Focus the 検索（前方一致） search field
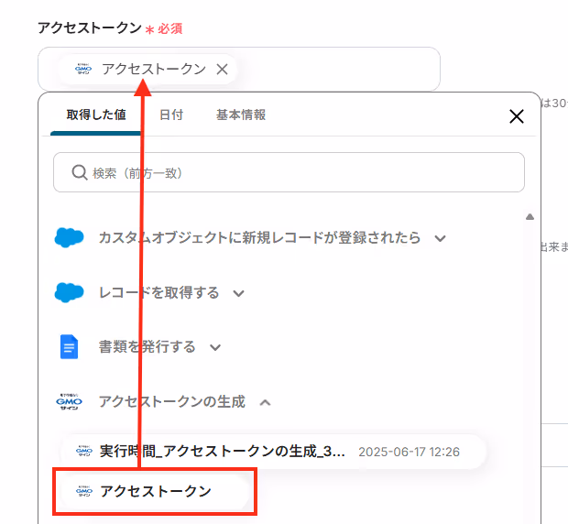The image size is (568, 524). point(289,172)
